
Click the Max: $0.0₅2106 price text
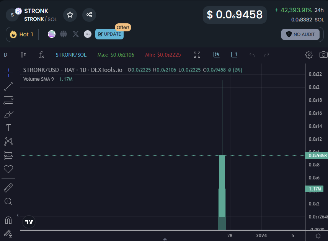(116, 55)
